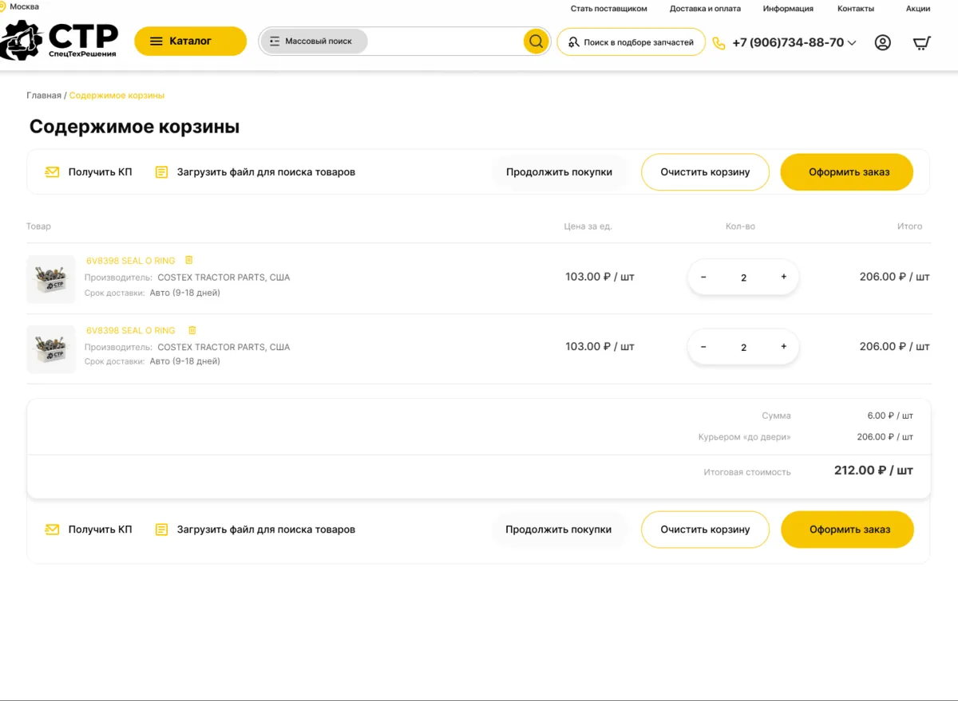Open the second row's 6V8398 SEAL O RING link
Viewport: 958px width, 701px height.
131,331
